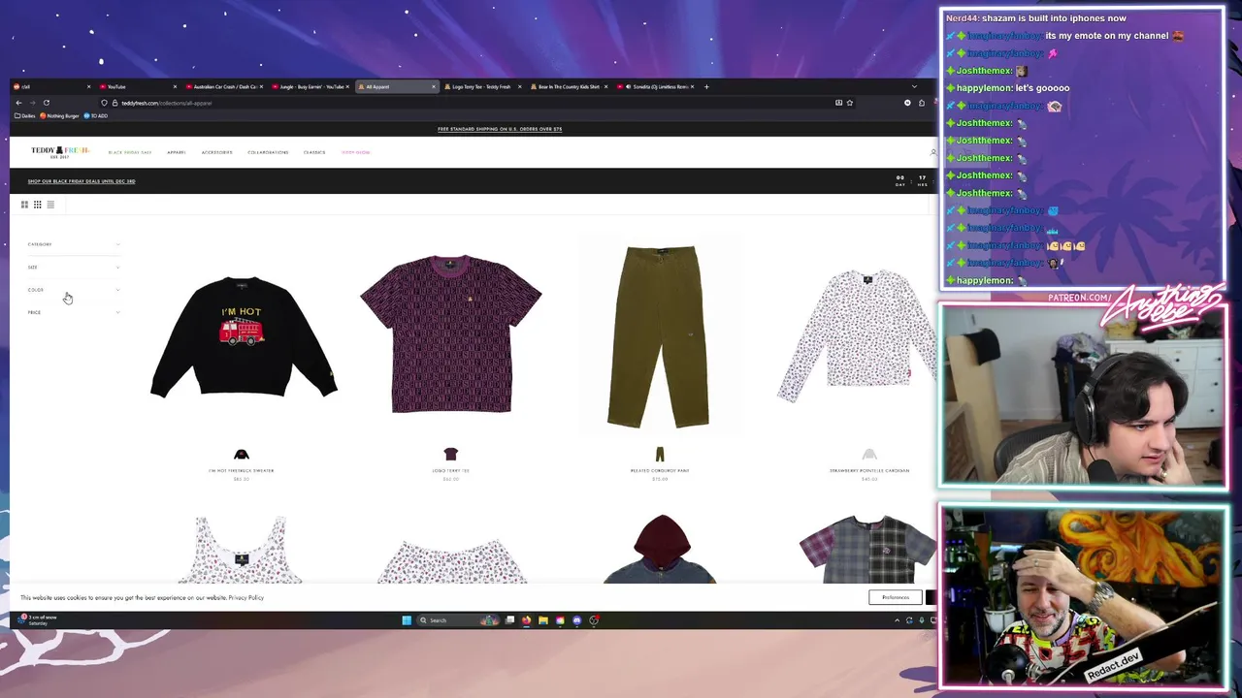Click the Privacy Policy link
Image resolution: width=1242 pixels, height=698 pixels.
pos(246,598)
